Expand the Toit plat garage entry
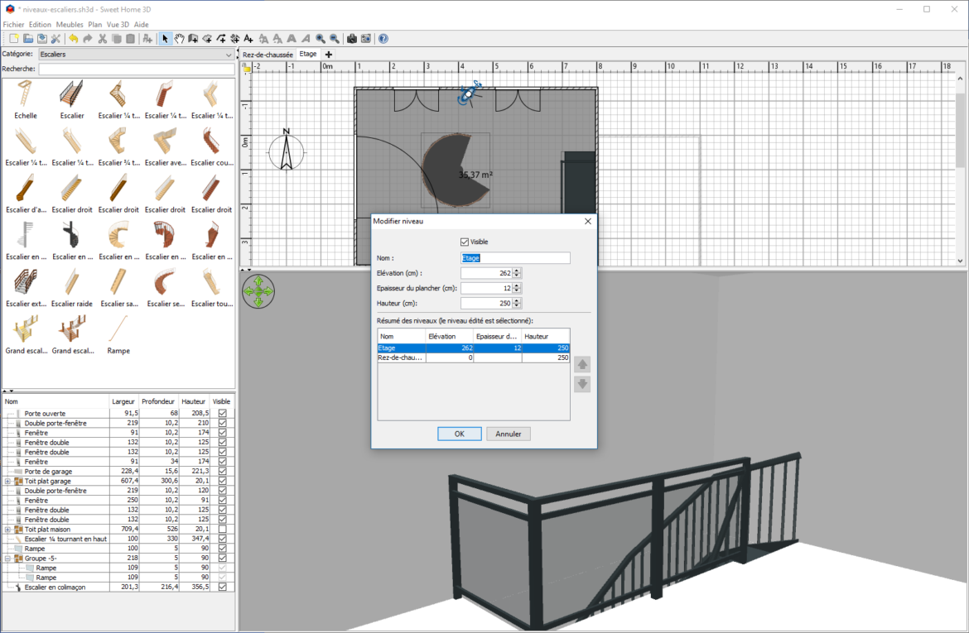This screenshot has height=633, width=969. click(x=8, y=481)
